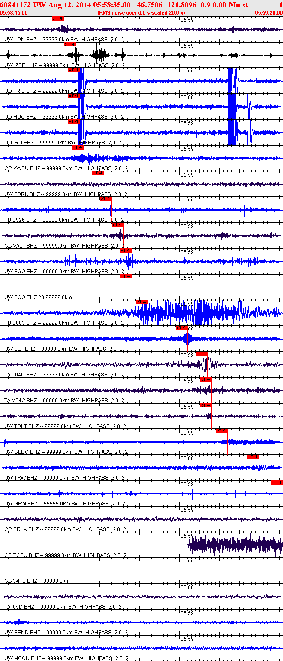Viewport: 283px width, 661px height.
Task: Click the '(RMS noise over 6.0 s scaled 20.0 x)' note
Action: click(141, 13)
